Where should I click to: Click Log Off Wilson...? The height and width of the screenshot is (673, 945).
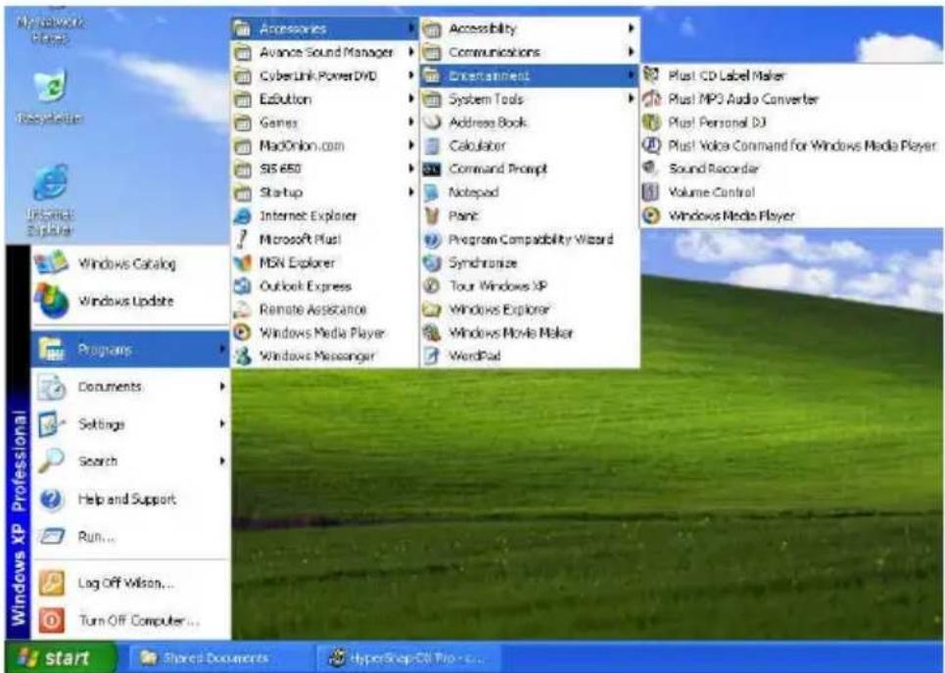130,583
